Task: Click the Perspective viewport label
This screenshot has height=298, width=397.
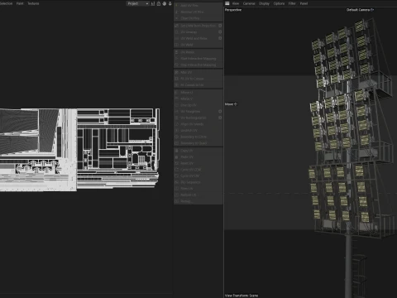Action: point(233,10)
